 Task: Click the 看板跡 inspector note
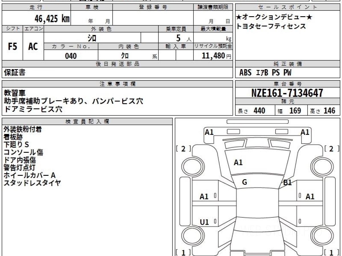pyautogui.click(x=13, y=137)
